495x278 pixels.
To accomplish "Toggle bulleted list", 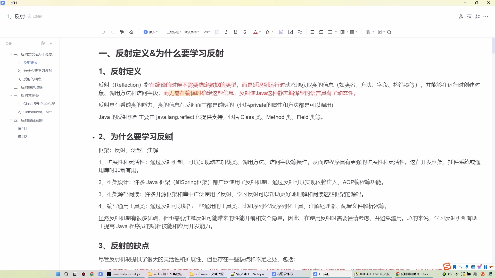I will [x=312, y=32].
